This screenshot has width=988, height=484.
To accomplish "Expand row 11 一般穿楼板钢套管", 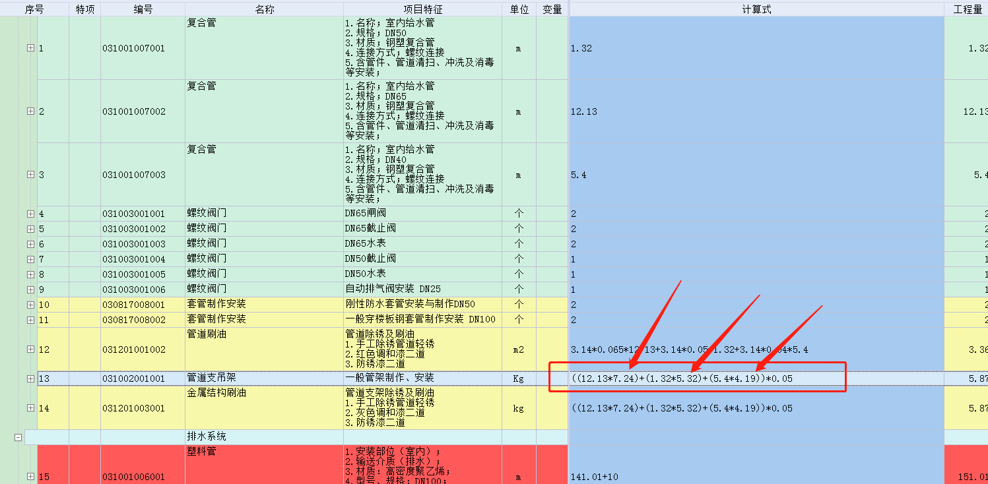I will pos(30,320).
